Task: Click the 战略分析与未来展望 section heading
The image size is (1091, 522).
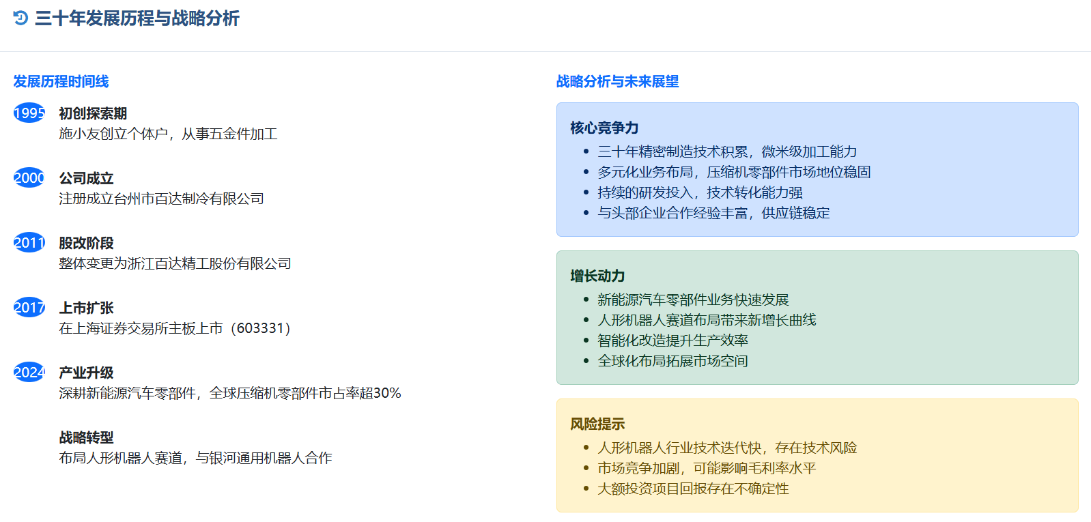Action: (x=617, y=81)
